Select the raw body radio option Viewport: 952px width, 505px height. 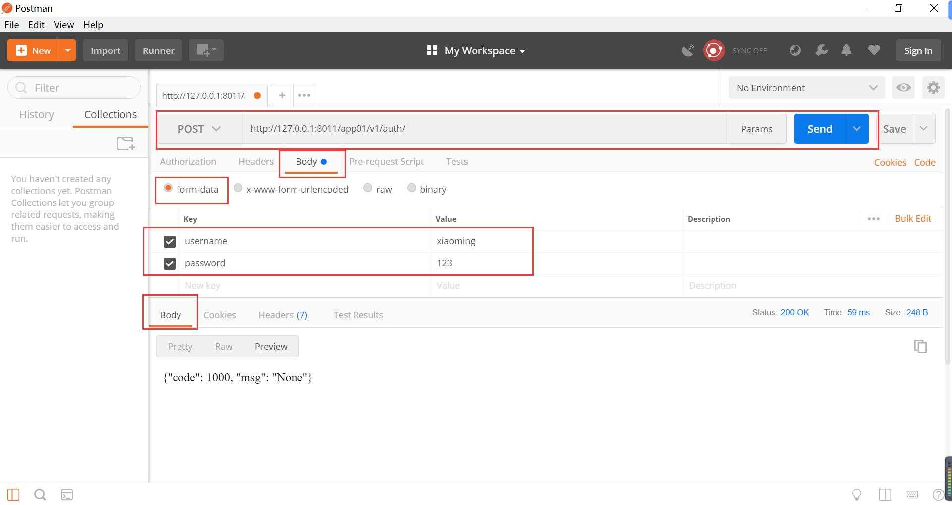tap(368, 188)
